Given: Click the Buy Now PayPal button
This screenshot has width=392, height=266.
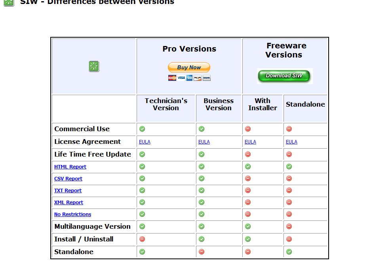Looking at the screenshot, I should [189, 67].
